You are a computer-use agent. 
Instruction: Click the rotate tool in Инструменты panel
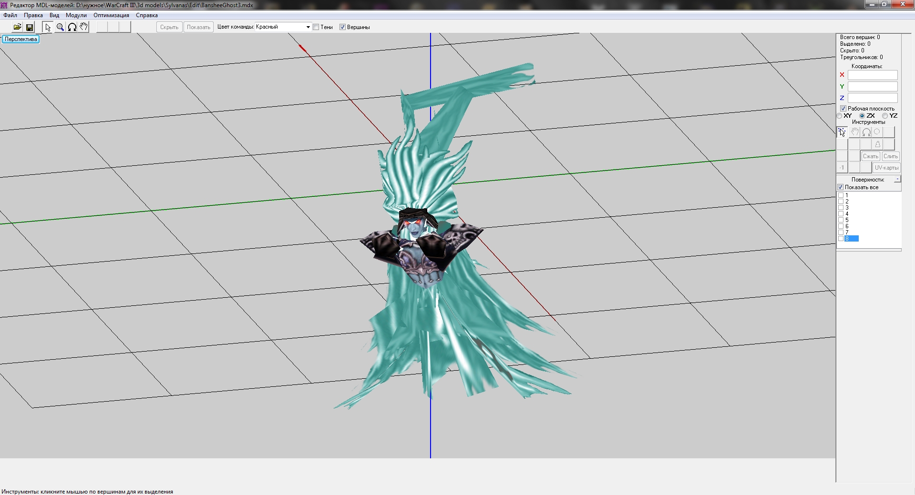pyautogui.click(x=866, y=132)
